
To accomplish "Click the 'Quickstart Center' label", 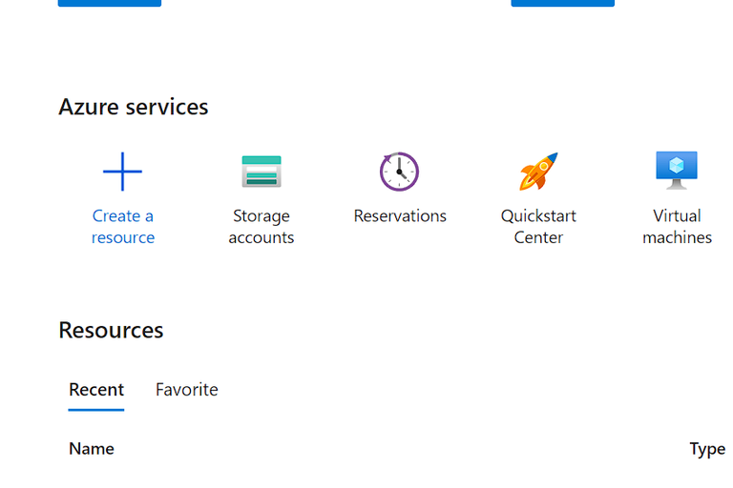I will click(538, 227).
